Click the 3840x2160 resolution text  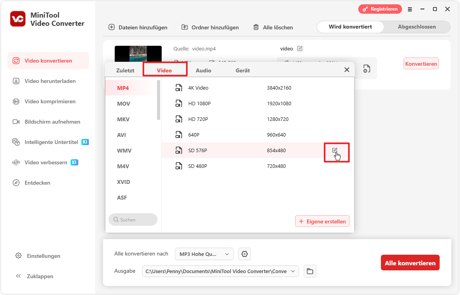pyautogui.click(x=279, y=88)
